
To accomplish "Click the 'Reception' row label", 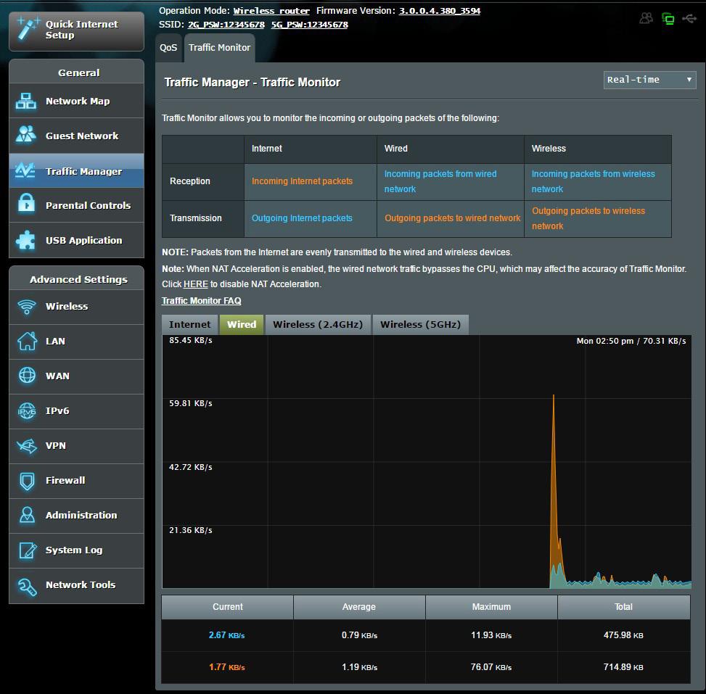I will tap(190, 181).
